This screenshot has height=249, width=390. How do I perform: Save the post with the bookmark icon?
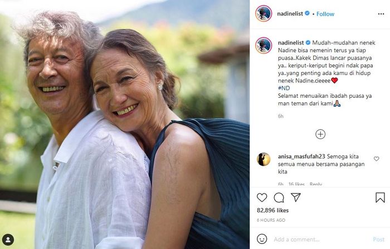pyautogui.click(x=380, y=197)
